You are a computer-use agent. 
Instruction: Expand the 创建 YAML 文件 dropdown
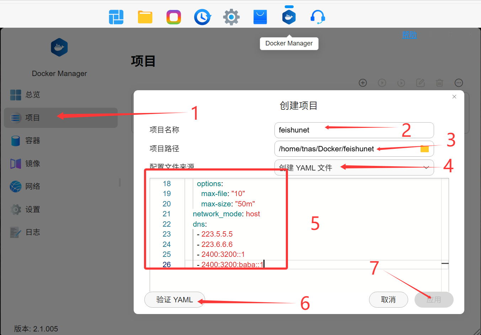354,167
